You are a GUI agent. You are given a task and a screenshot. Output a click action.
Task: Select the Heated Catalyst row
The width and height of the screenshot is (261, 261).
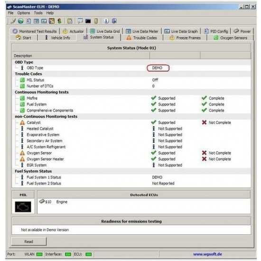(131, 129)
